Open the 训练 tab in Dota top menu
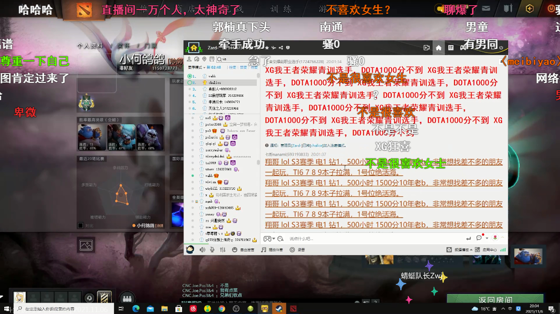560x314 pixels. tap(281, 9)
